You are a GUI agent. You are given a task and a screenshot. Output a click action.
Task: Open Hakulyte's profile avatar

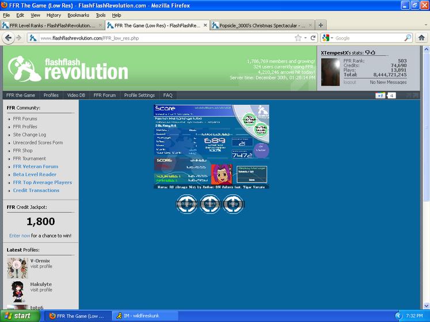pyautogui.click(x=17, y=292)
